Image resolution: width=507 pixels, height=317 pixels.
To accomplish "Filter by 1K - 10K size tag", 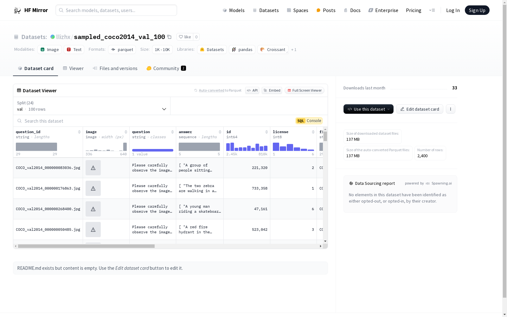I will [162, 50].
